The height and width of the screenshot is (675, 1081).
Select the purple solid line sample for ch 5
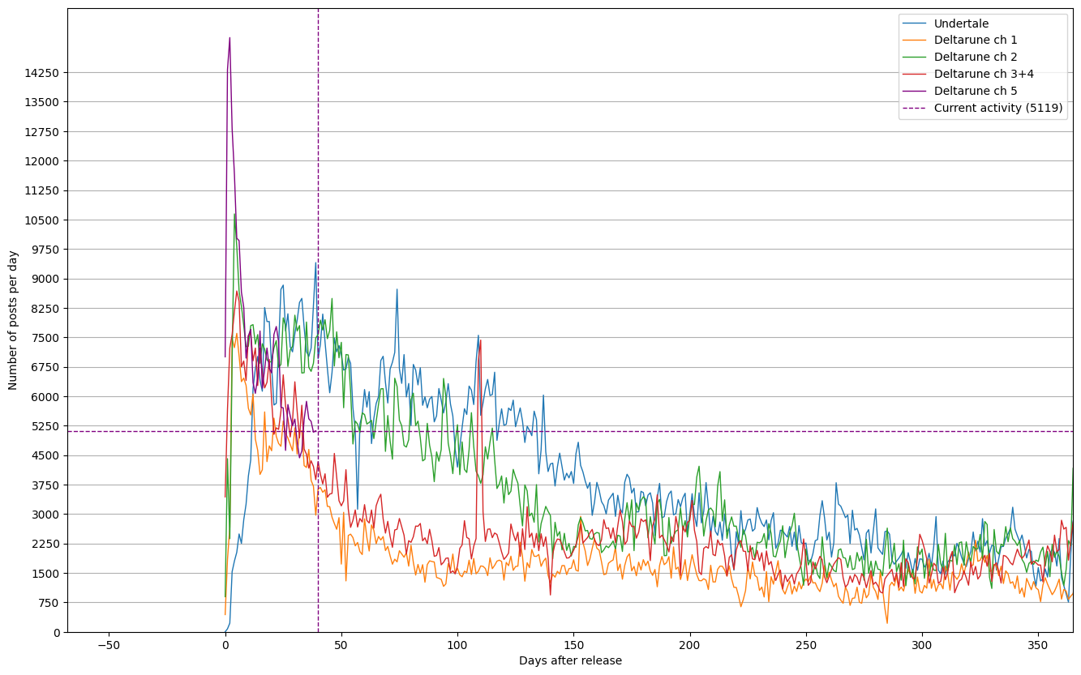[916, 91]
